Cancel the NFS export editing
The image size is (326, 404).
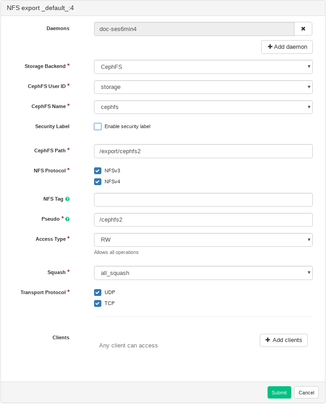[x=306, y=393]
